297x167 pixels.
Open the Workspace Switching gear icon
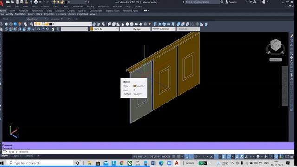point(258,157)
